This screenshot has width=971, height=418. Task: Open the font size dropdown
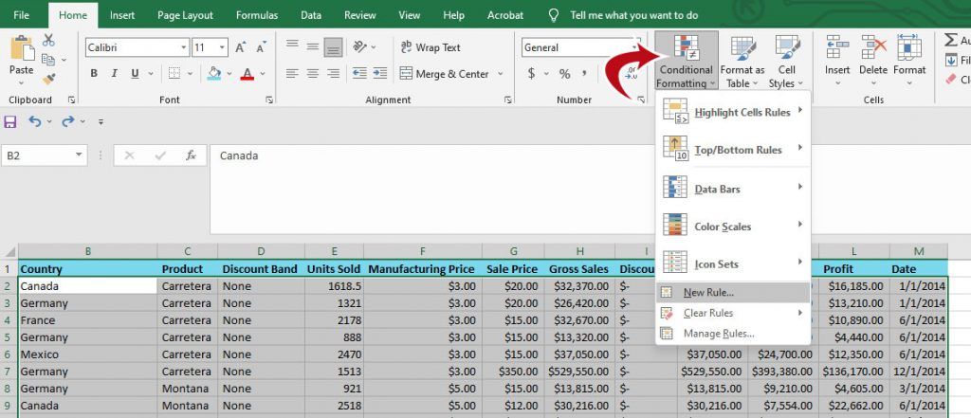tap(222, 47)
